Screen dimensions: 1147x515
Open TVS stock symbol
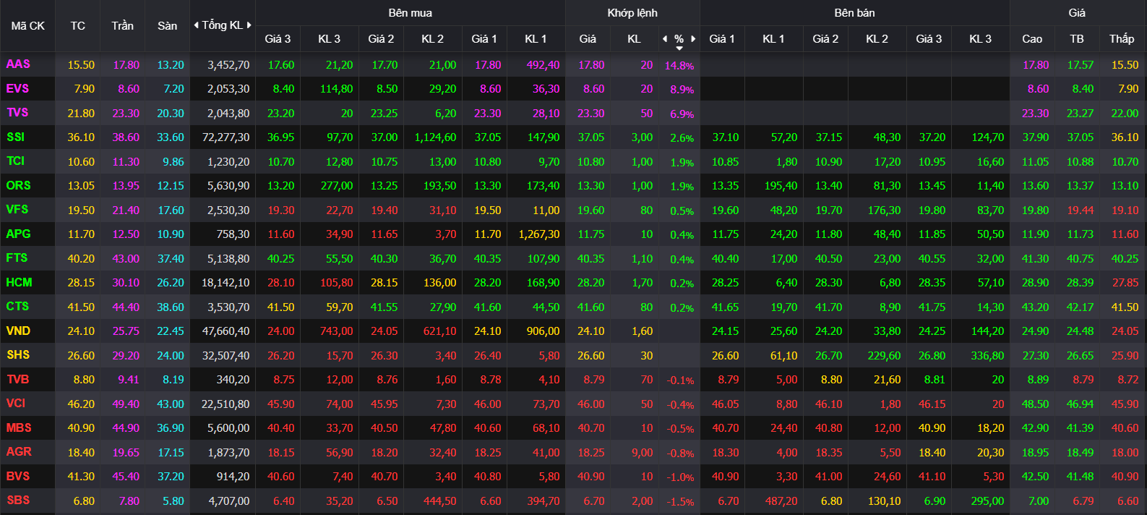[17, 113]
